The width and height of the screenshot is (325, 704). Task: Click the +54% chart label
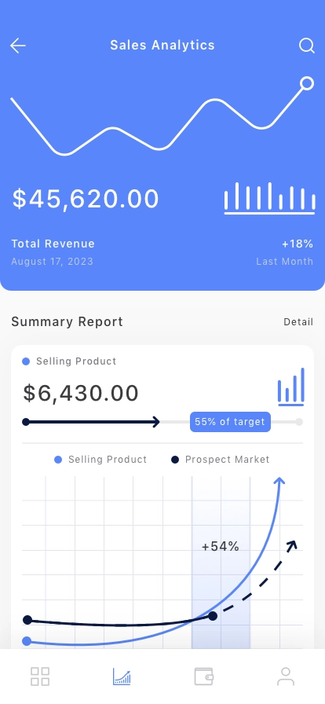coord(221,546)
